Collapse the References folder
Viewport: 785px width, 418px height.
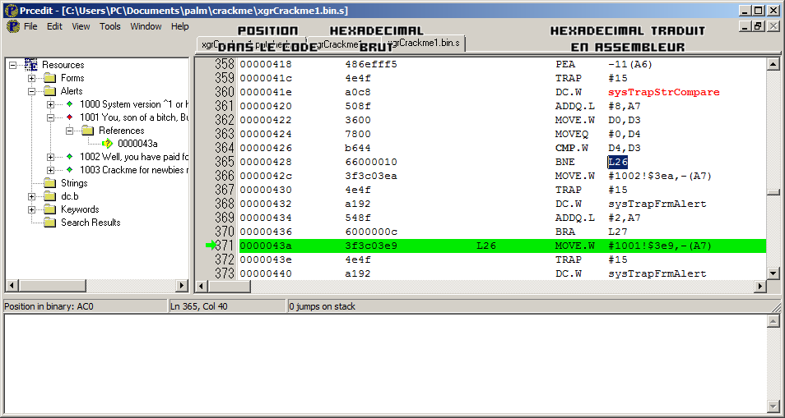click(x=70, y=131)
